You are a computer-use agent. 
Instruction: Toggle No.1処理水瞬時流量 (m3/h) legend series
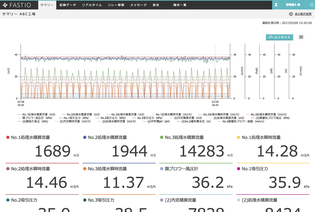point(172,114)
